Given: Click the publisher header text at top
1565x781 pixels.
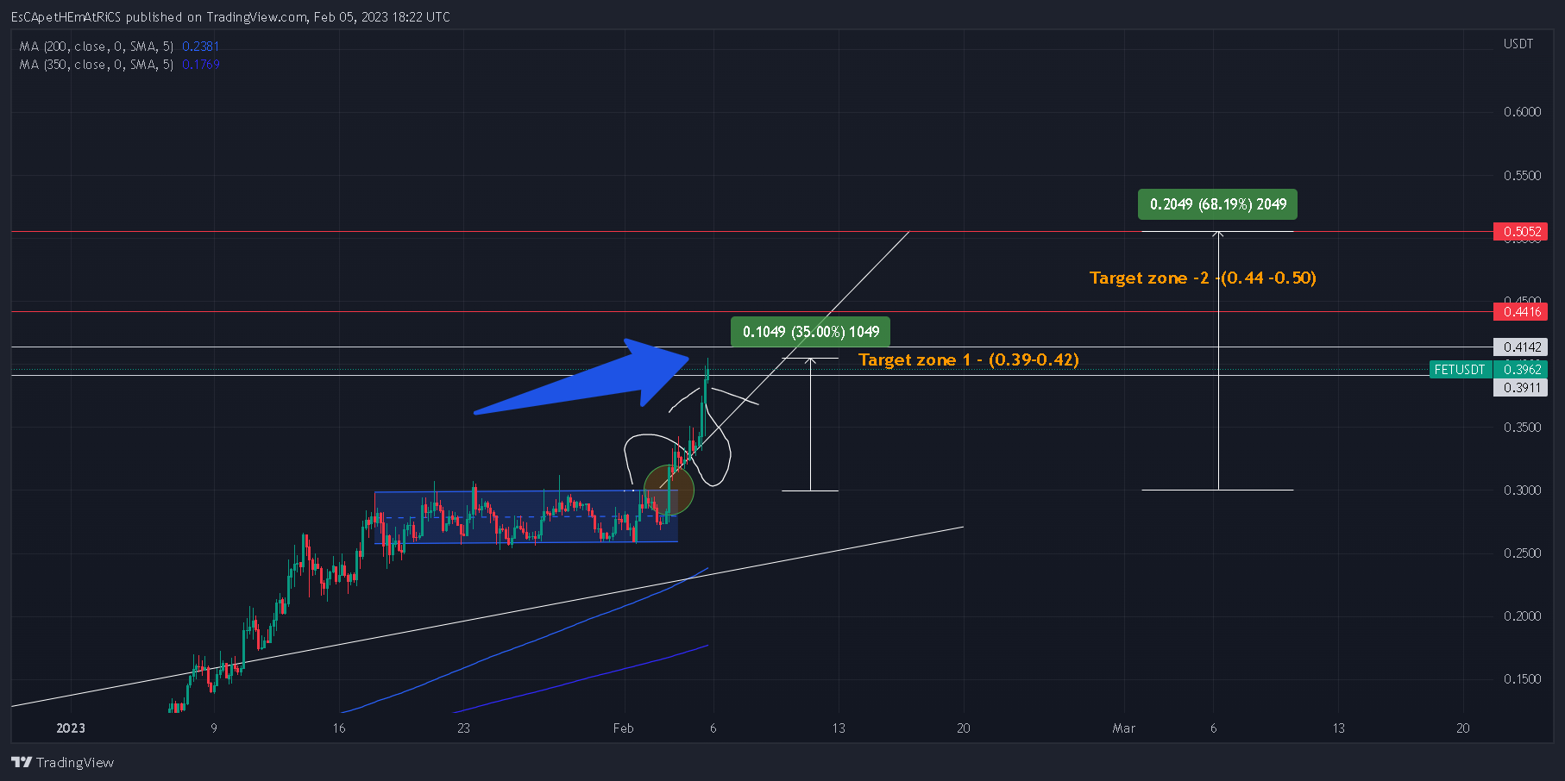Looking at the screenshot, I should [230, 16].
